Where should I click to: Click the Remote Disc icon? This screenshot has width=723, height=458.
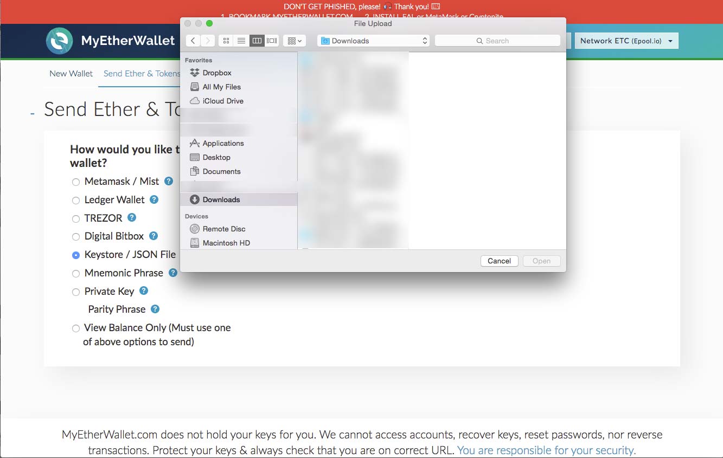195,229
